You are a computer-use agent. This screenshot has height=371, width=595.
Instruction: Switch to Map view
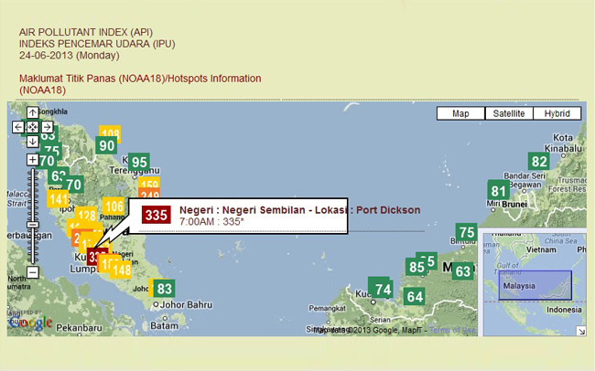click(460, 113)
